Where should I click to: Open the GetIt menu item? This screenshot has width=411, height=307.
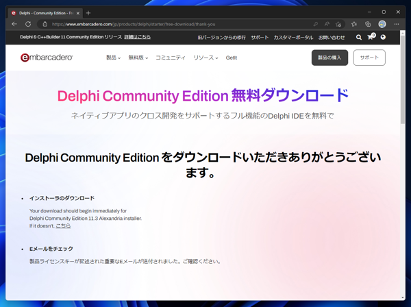(x=232, y=58)
